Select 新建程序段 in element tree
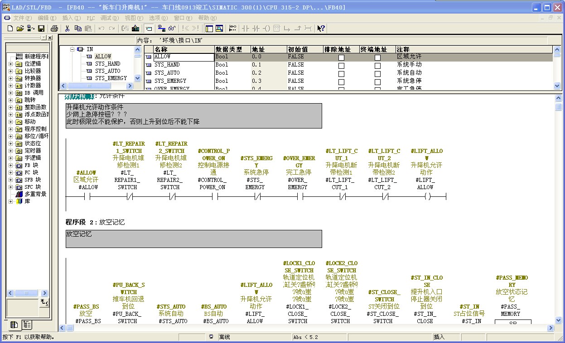Image resolution: width=565 pixels, height=343 pixels. point(37,57)
